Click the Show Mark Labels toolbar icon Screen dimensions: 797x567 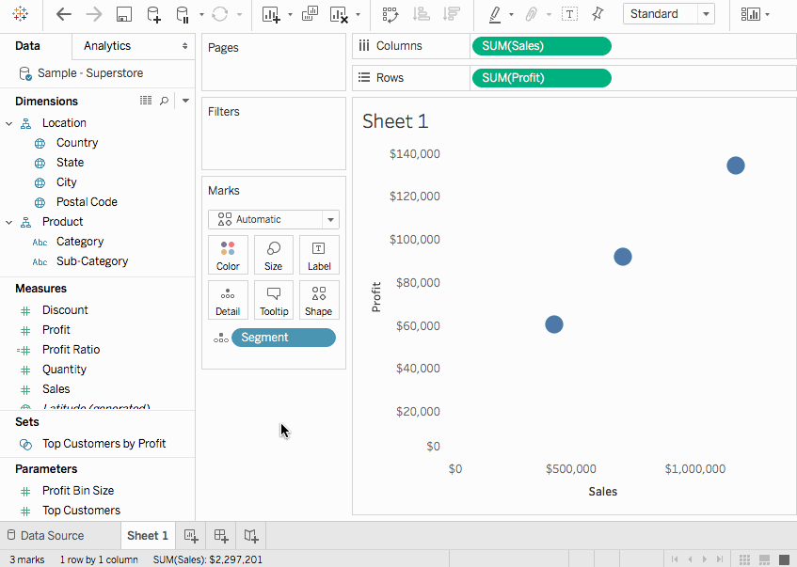pyautogui.click(x=569, y=13)
